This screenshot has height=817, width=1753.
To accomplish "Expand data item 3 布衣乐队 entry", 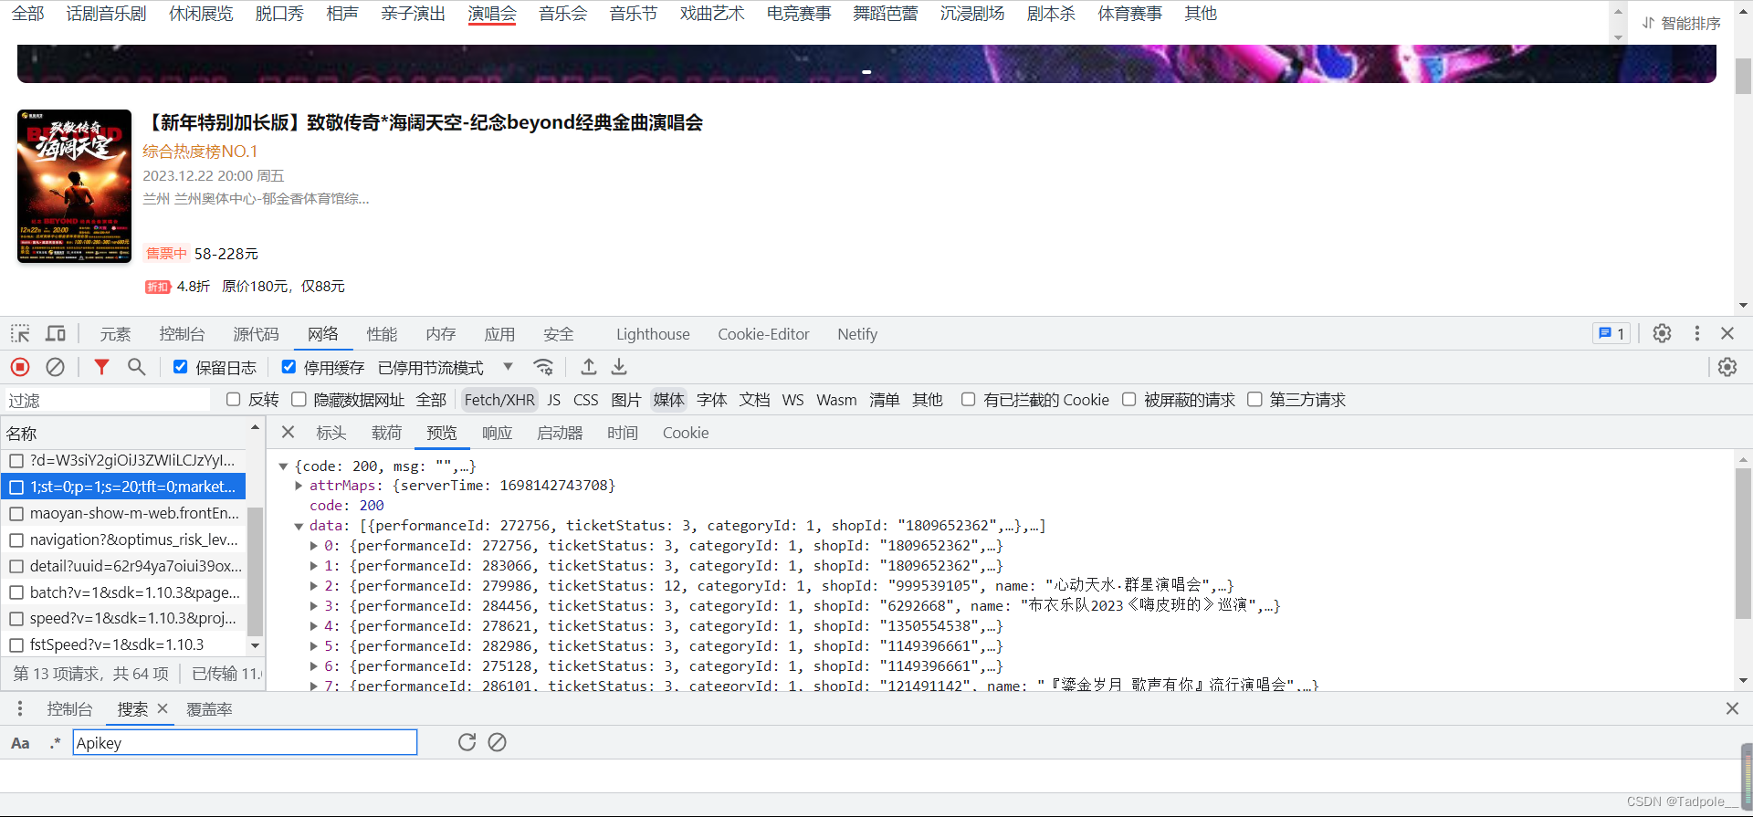I will [313, 606].
